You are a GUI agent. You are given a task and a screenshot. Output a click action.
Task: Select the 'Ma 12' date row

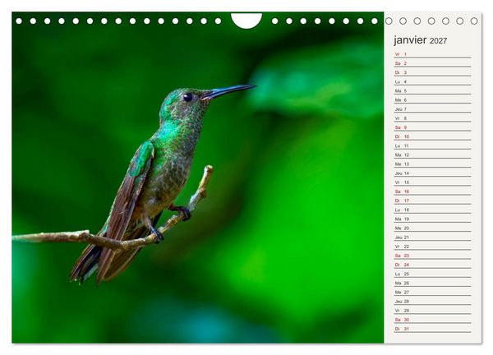(433, 154)
